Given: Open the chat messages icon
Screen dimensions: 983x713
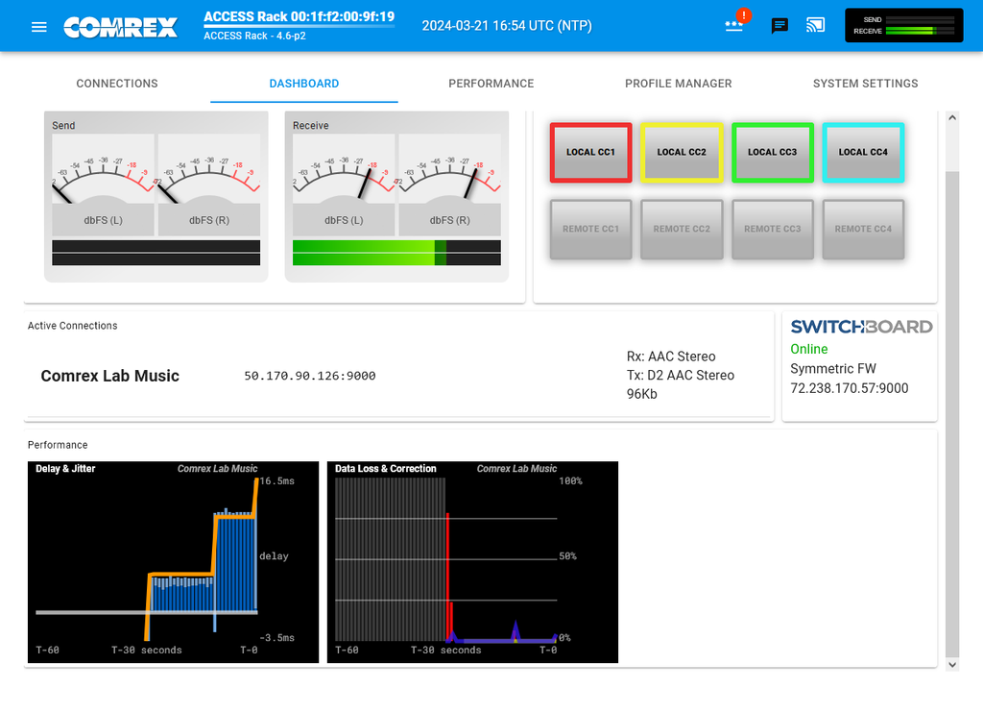Looking at the screenshot, I should point(779,26).
